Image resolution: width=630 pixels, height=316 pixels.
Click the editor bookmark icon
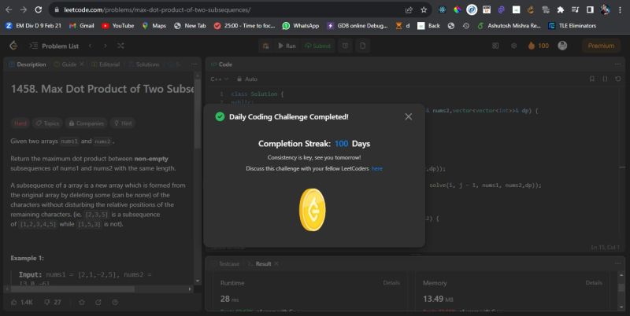(592, 79)
